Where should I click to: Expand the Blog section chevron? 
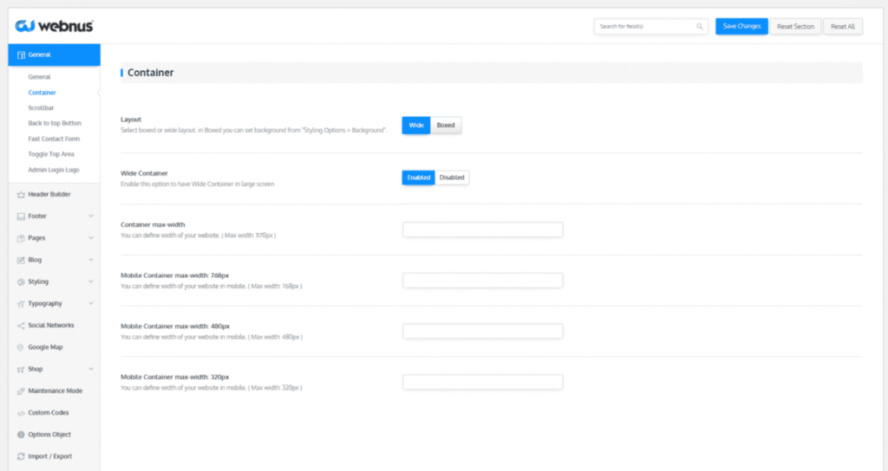coord(90,260)
